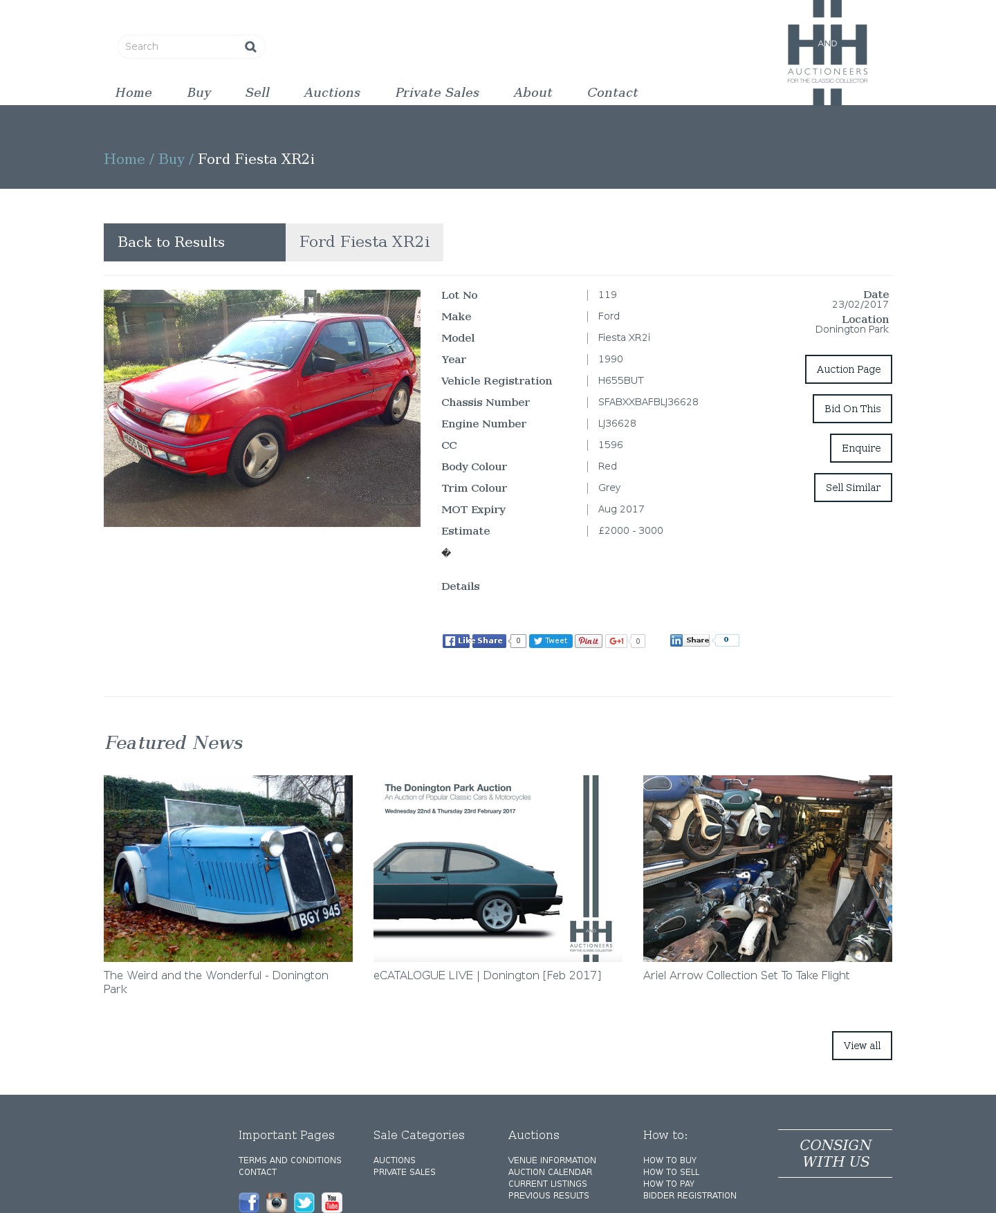Image resolution: width=996 pixels, height=1213 pixels.
Task: Select the estimate £2000 - 3000
Action: pyautogui.click(x=631, y=530)
